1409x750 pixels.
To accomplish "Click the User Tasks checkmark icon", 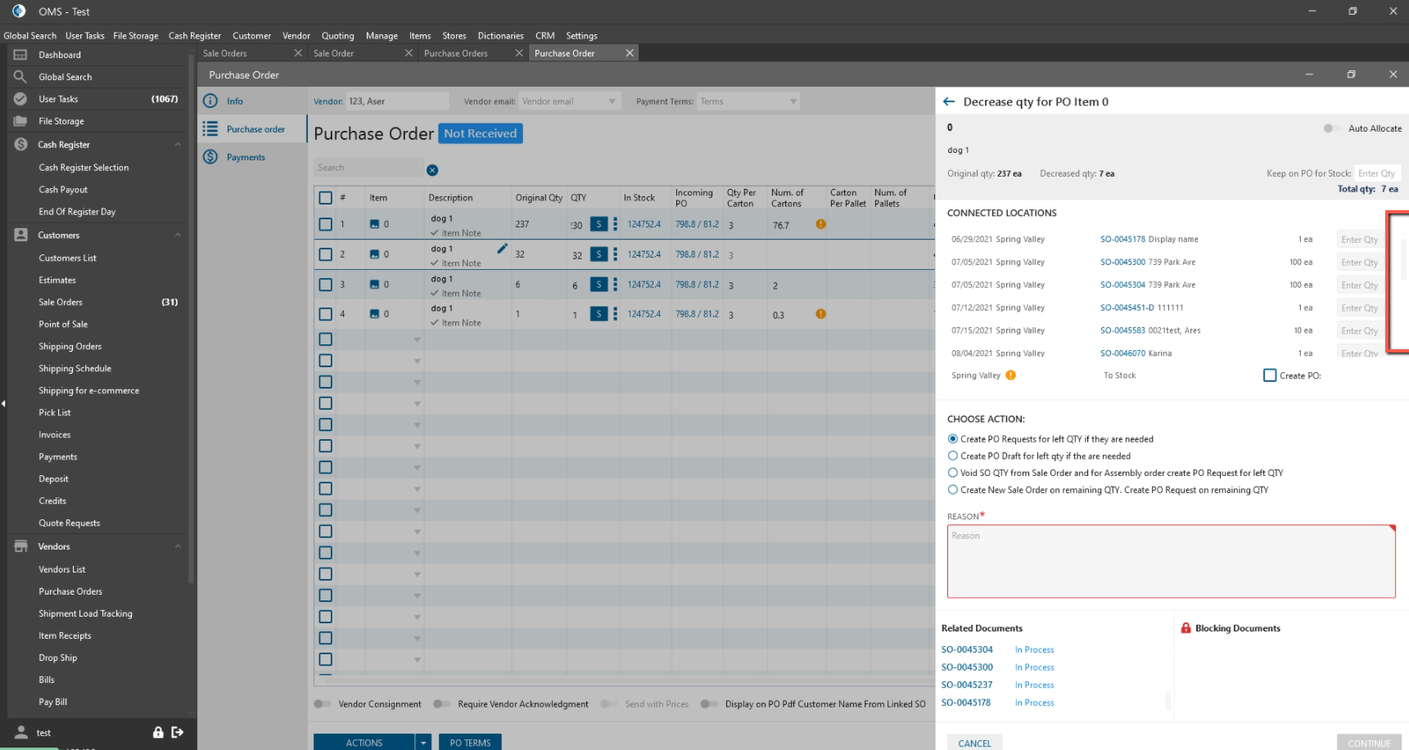I will 20,99.
